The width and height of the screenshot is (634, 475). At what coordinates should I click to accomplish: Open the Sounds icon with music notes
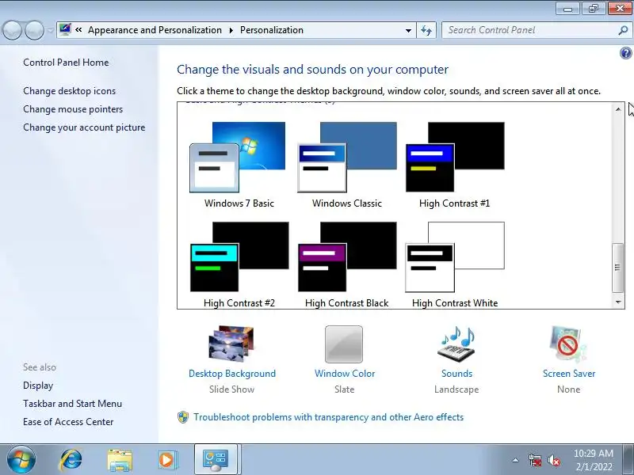pyautogui.click(x=456, y=344)
